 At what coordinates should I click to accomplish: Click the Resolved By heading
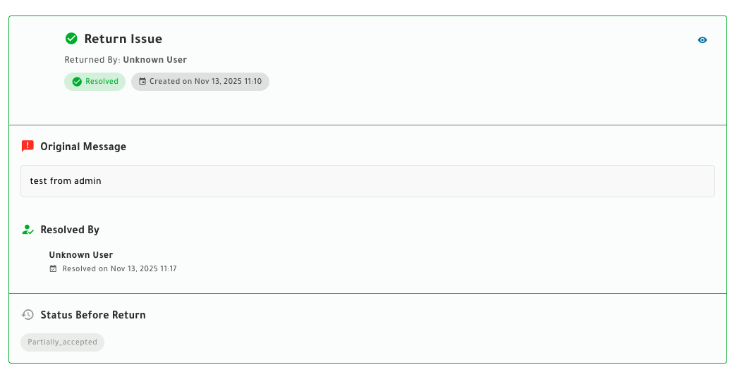[x=70, y=230]
